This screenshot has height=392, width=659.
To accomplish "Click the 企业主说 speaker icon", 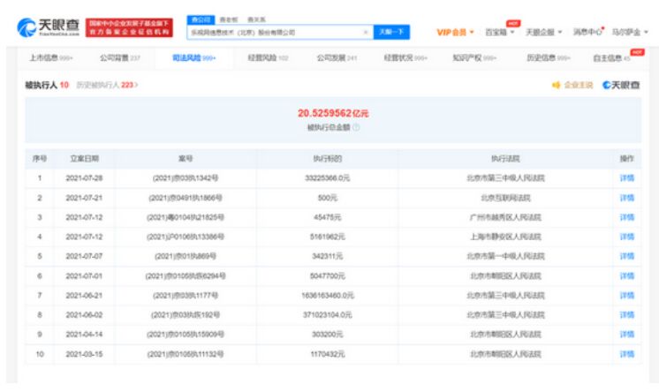I will [x=557, y=85].
